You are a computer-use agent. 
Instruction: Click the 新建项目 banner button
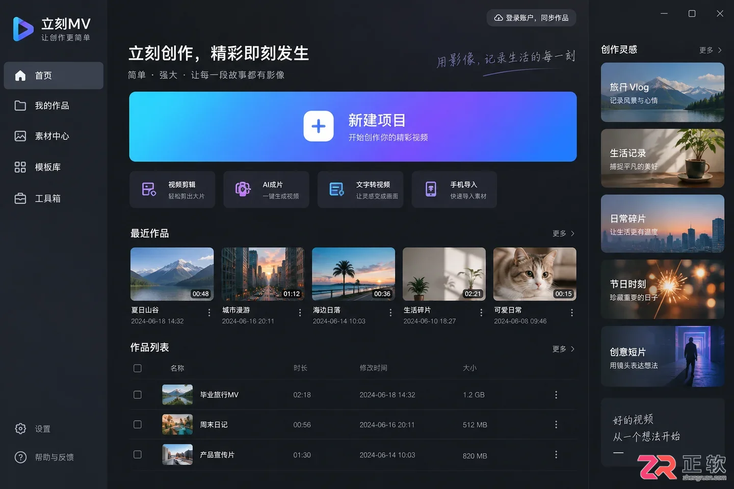[353, 127]
